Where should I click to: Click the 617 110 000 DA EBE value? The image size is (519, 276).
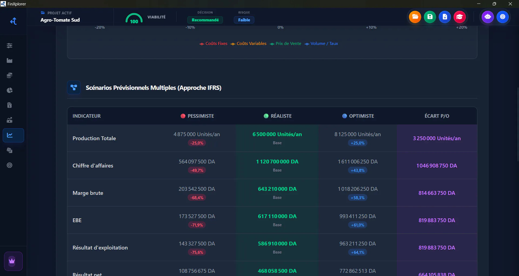(x=277, y=216)
